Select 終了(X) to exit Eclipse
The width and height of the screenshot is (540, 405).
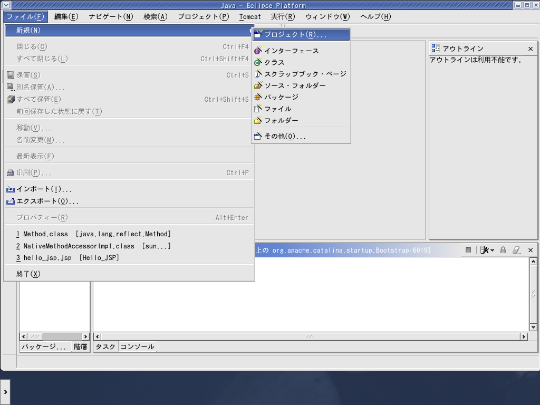point(129,274)
